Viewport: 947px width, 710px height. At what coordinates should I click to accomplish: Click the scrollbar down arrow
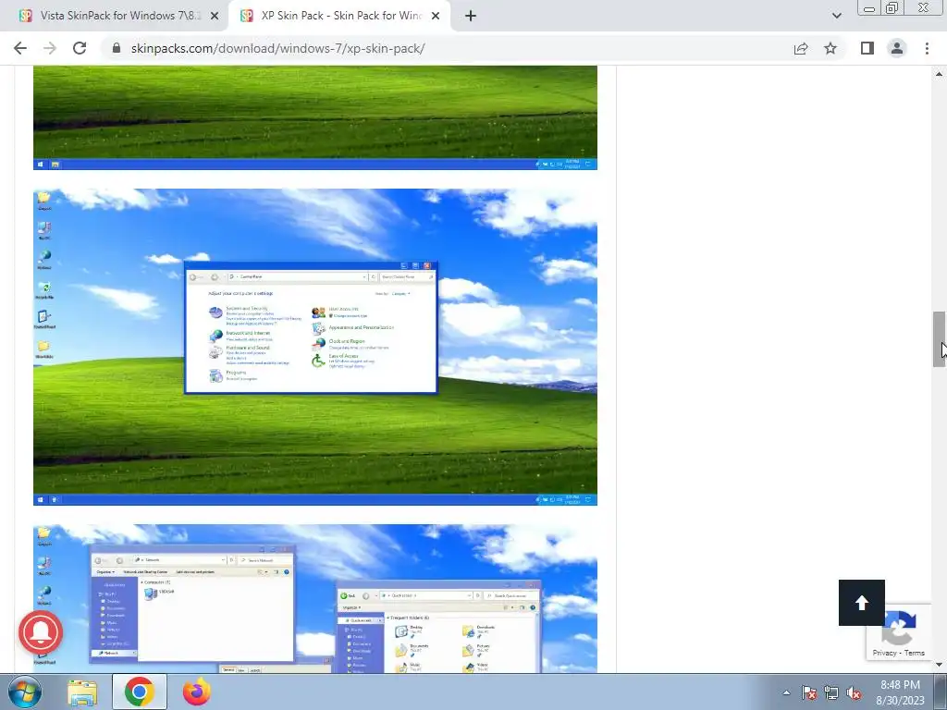(x=939, y=665)
